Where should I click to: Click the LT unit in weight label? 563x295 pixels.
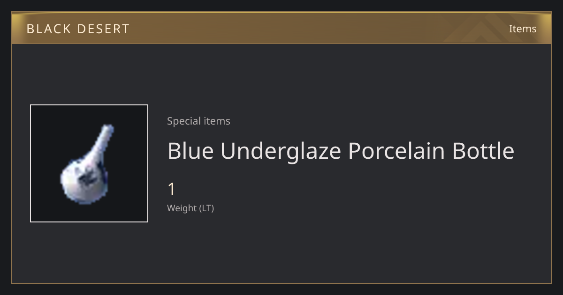(206, 208)
